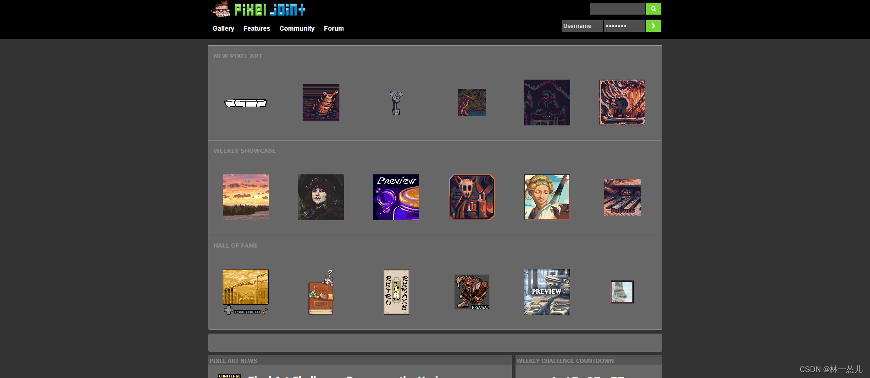This screenshot has width=870, height=378.
Task: Open the blonde woman with sword thumbnail
Action: 547,197
